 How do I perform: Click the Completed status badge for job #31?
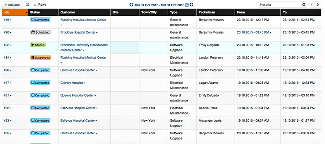click(x=40, y=95)
